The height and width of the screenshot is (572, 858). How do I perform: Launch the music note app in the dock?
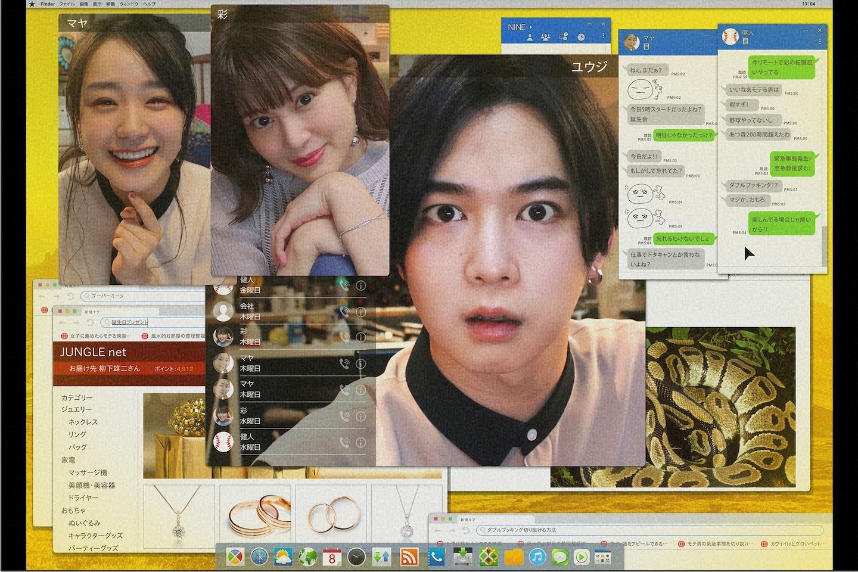(537, 557)
